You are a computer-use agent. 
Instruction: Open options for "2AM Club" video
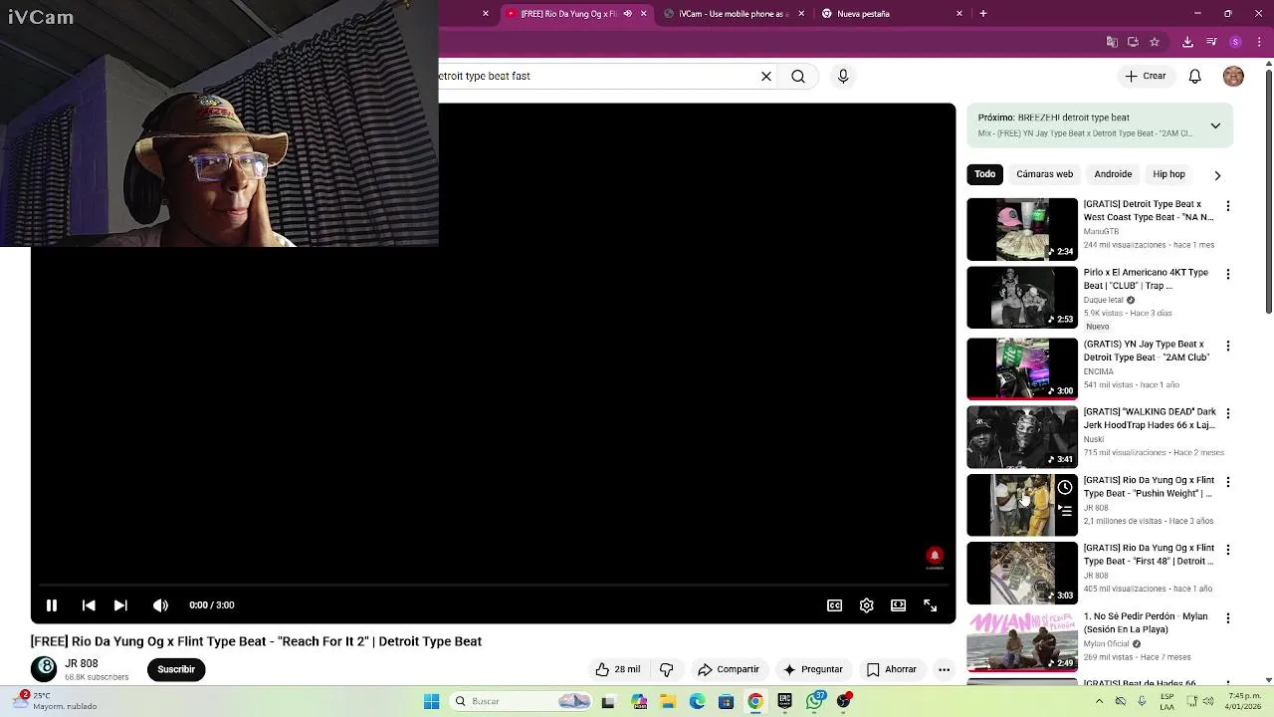click(1228, 346)
